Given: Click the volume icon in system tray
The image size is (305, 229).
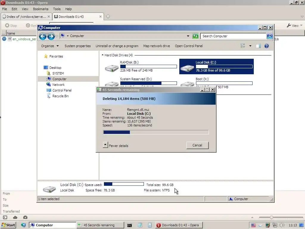Looking at the screenshot, I should [282, 225].
